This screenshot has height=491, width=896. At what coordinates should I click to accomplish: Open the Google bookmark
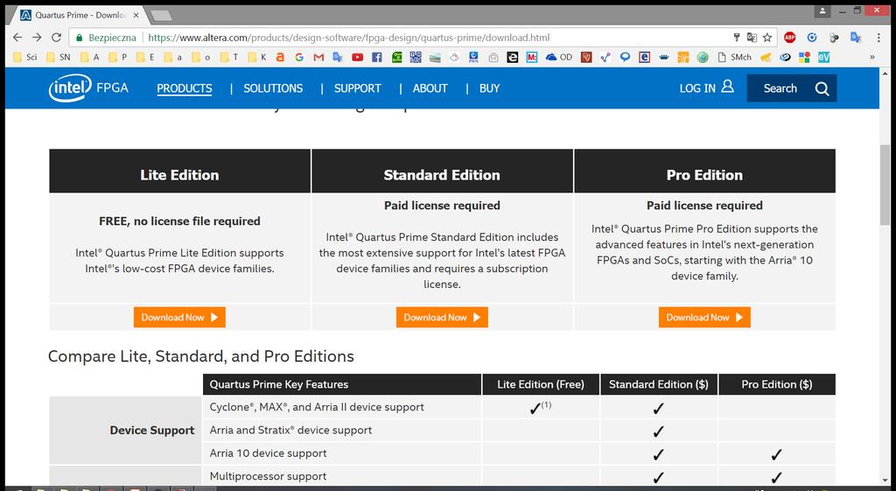[x=299, y=57]
